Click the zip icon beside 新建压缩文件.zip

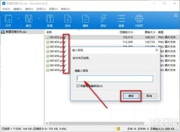(x=3, y=32)
